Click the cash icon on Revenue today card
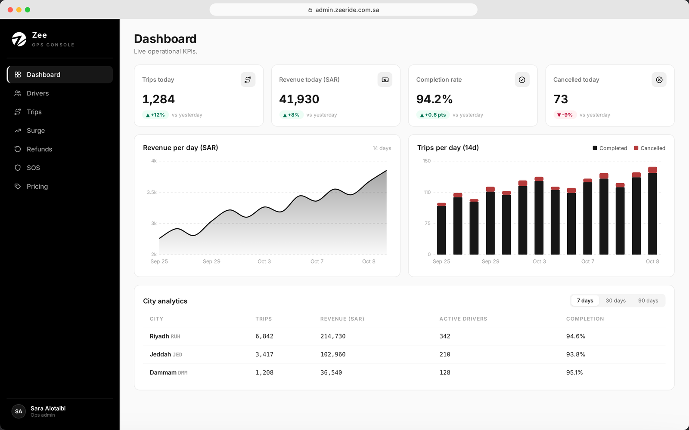Viewport: 689px width, 430px height. 385,80
